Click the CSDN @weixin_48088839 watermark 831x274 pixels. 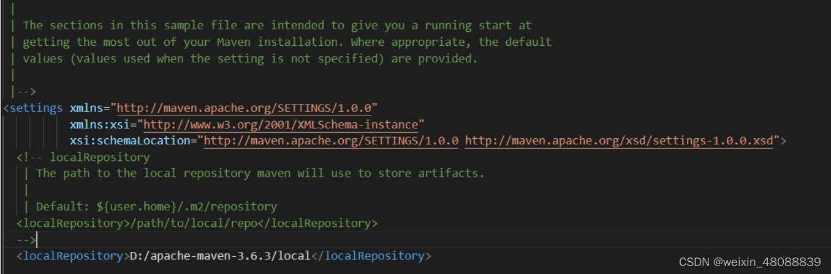[758, 262]
